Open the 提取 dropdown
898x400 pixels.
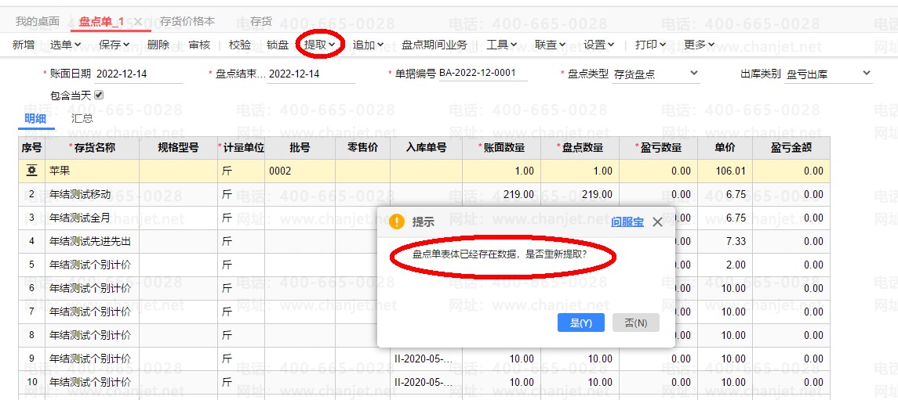click(x=319, y=45)
